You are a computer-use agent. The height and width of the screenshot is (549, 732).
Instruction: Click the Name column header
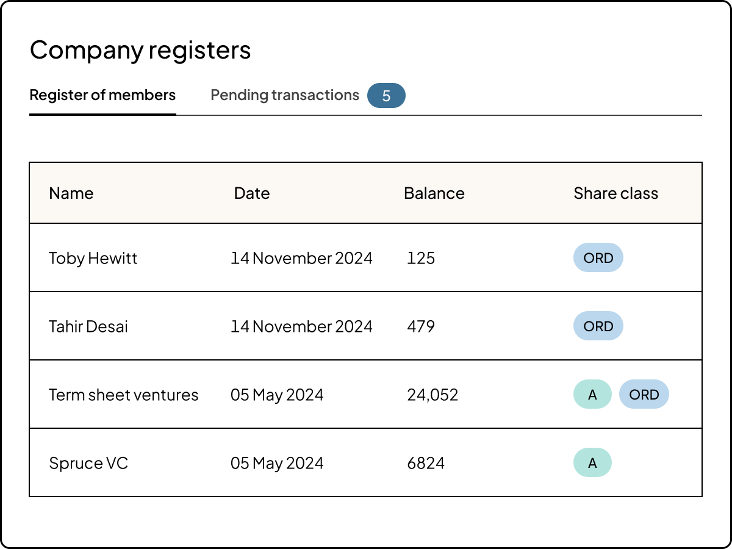71,193
